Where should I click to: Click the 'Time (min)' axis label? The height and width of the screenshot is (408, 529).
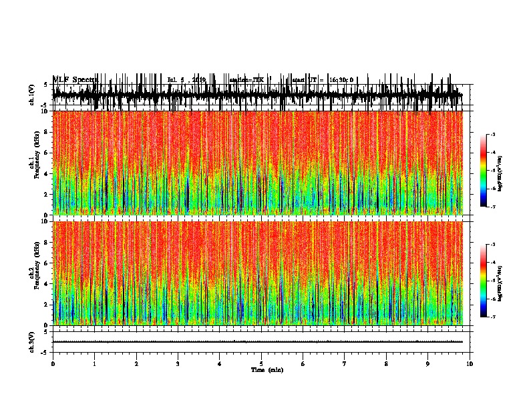coord(267,370)
